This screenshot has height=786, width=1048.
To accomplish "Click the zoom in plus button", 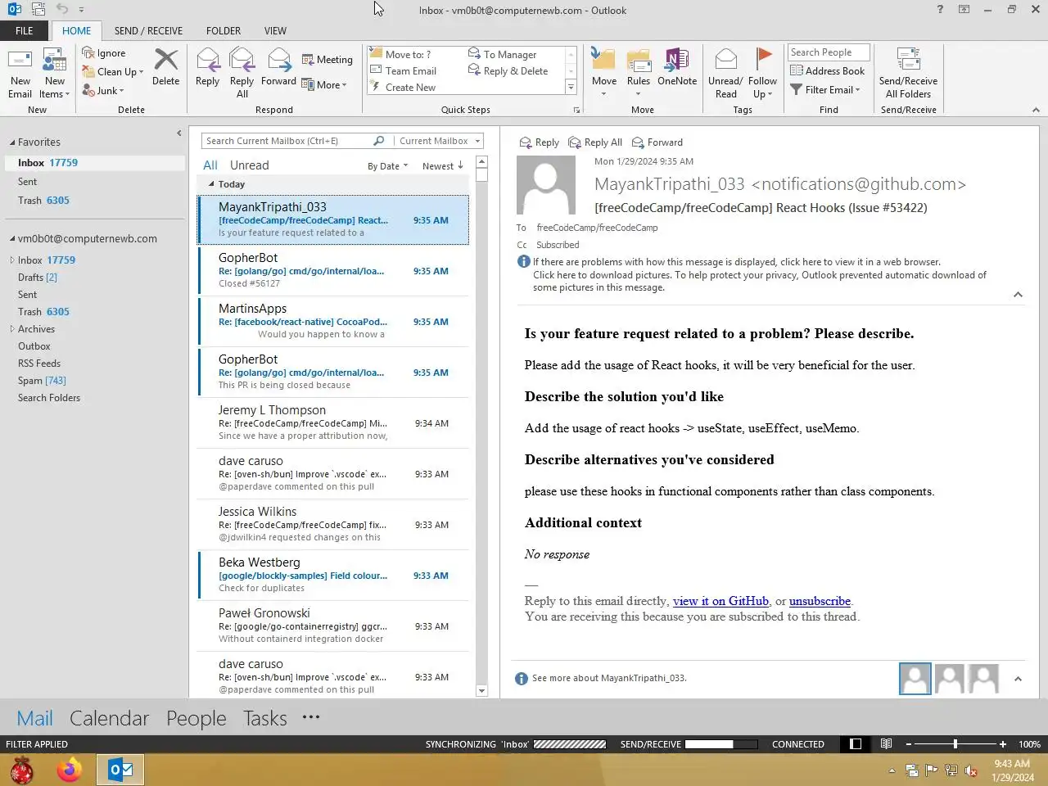I will tap(1002, 744).
